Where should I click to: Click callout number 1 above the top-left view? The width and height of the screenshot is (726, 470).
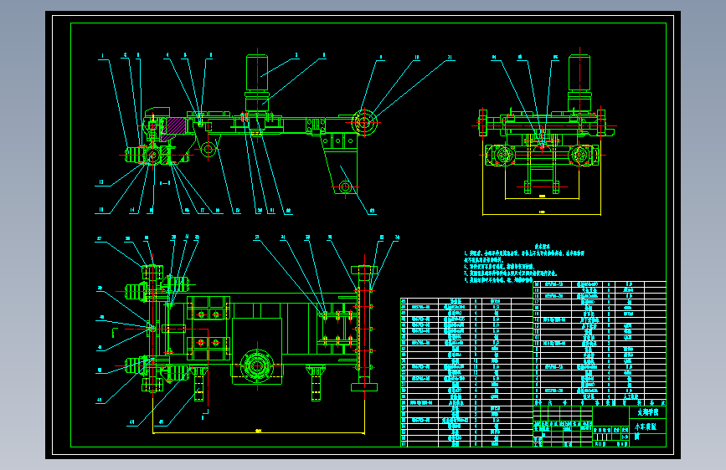[x=103, y=56]
